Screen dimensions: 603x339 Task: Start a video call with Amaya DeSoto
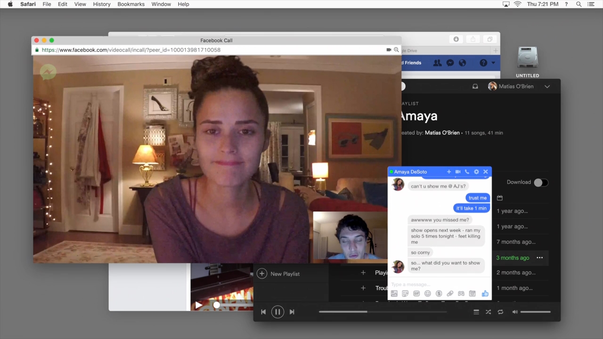pyautogui.click(x=457, y=172)
